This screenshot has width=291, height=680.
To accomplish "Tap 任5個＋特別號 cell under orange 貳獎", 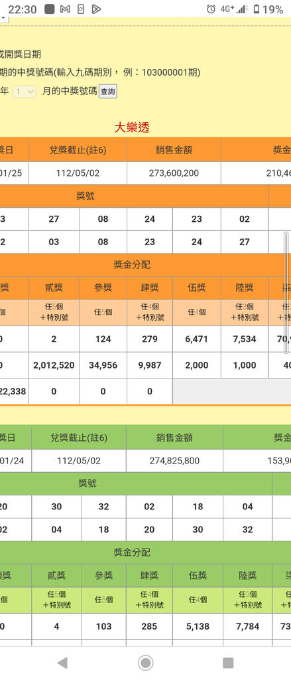I will tap(54, 312).
